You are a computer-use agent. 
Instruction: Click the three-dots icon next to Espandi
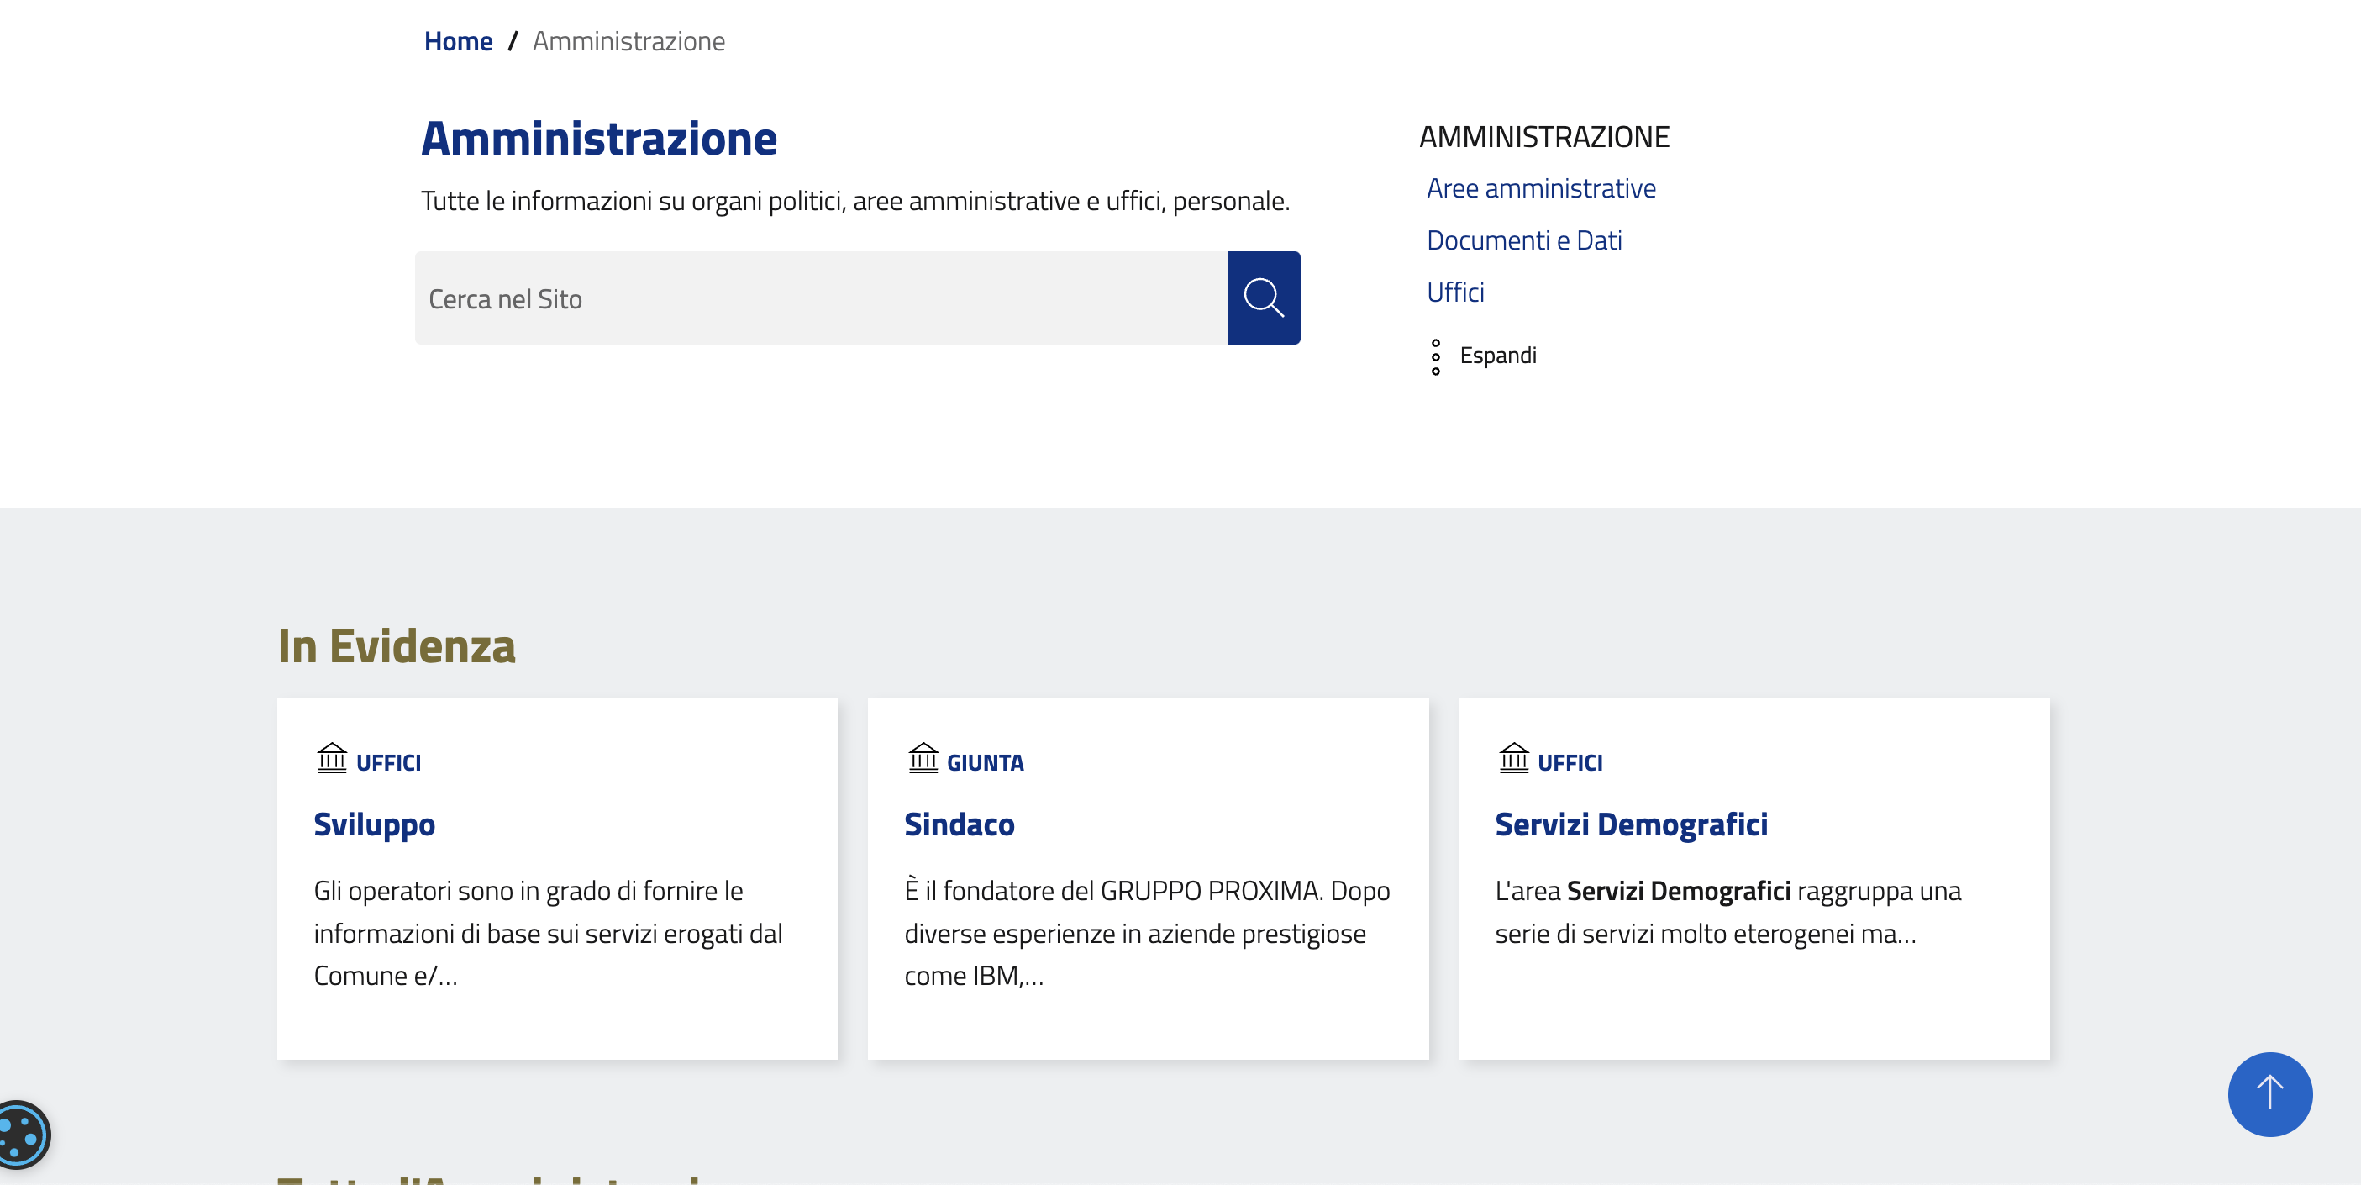(x=1435, y=356)
